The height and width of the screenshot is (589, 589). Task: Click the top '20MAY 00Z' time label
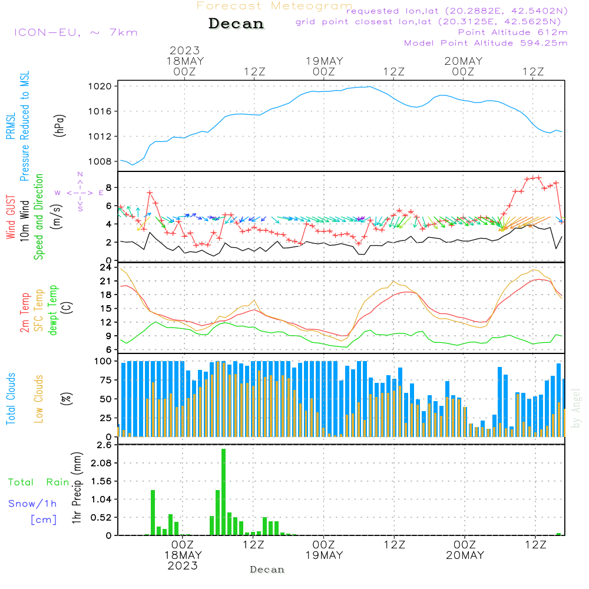(x=463, y=66)
